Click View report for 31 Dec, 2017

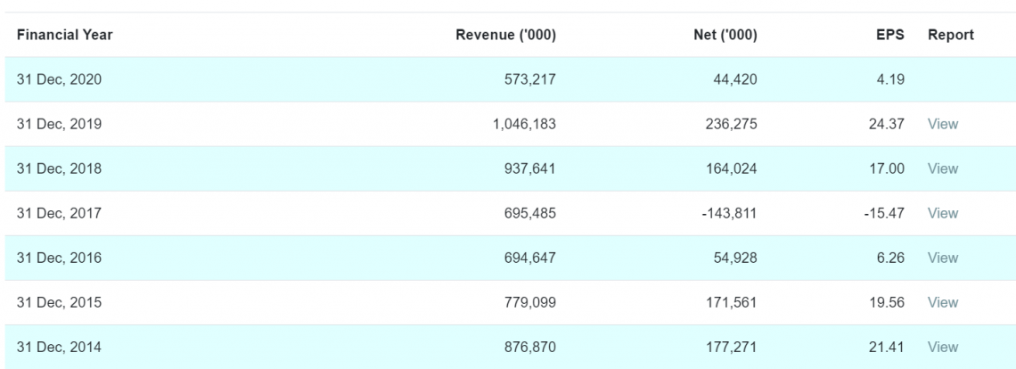pyautogui.click(x=942, y=213)
